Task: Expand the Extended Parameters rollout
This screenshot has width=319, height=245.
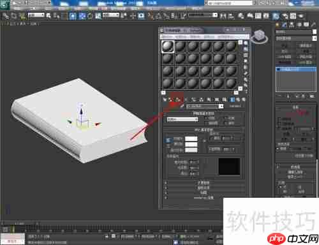Action: (204, 182)
